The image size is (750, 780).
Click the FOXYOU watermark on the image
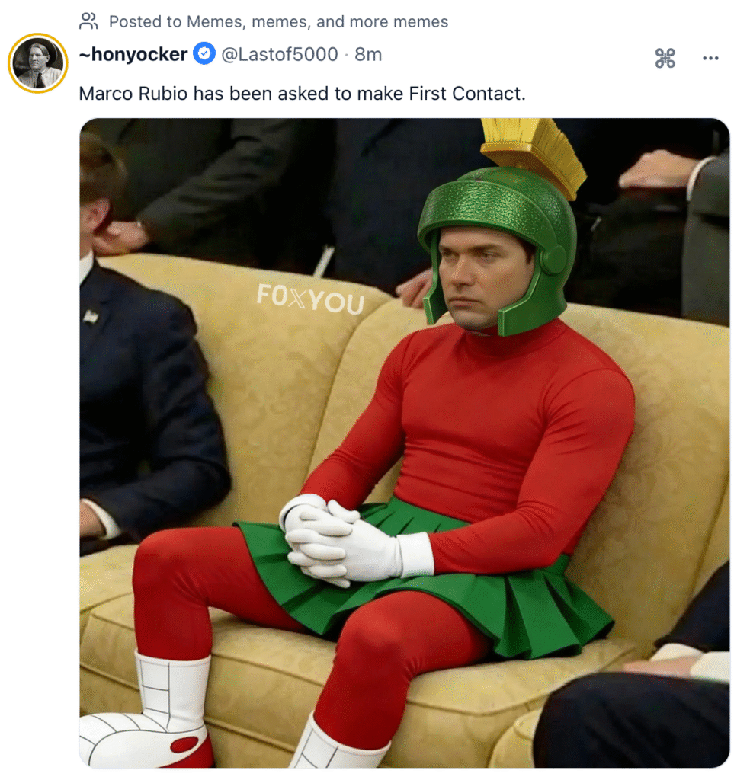click(x=310, y=298)
